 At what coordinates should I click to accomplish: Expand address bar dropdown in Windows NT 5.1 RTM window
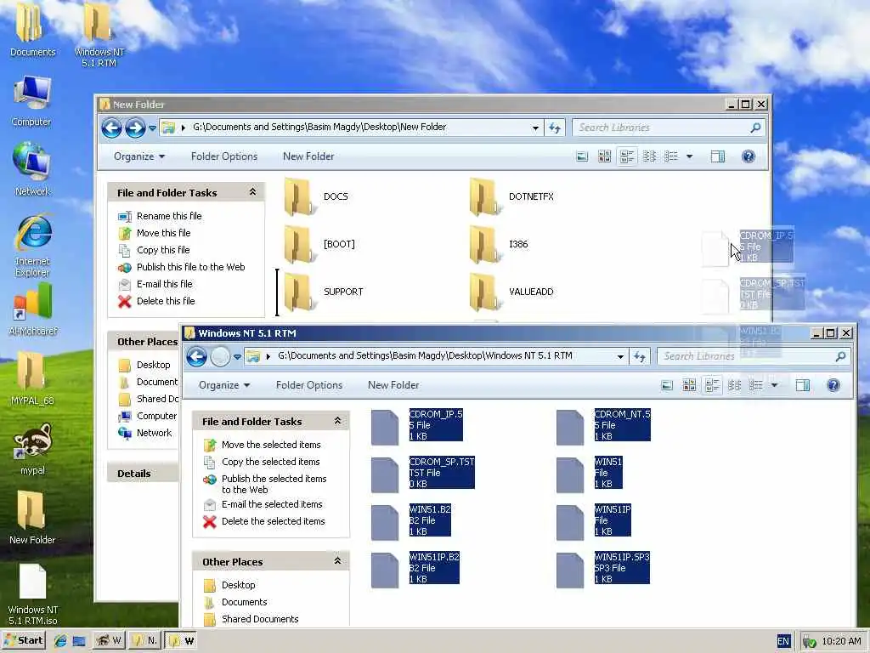pos(619,356)
